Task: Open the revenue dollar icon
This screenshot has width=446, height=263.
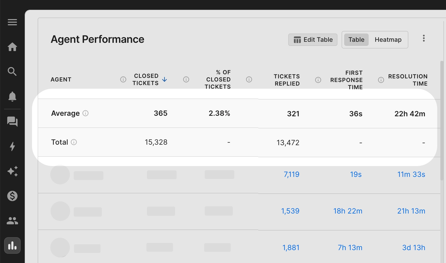Action: [x=12, y=196]
